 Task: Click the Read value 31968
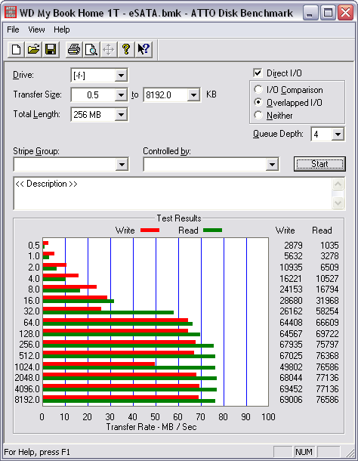[327, 301]
